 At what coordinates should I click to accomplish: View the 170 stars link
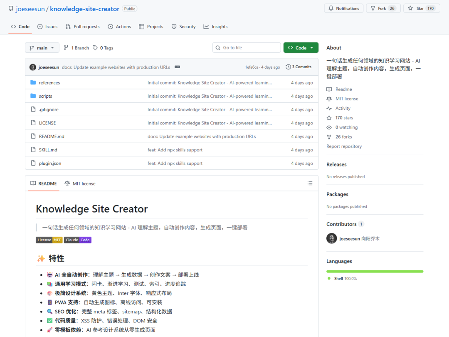click(340, 118)
